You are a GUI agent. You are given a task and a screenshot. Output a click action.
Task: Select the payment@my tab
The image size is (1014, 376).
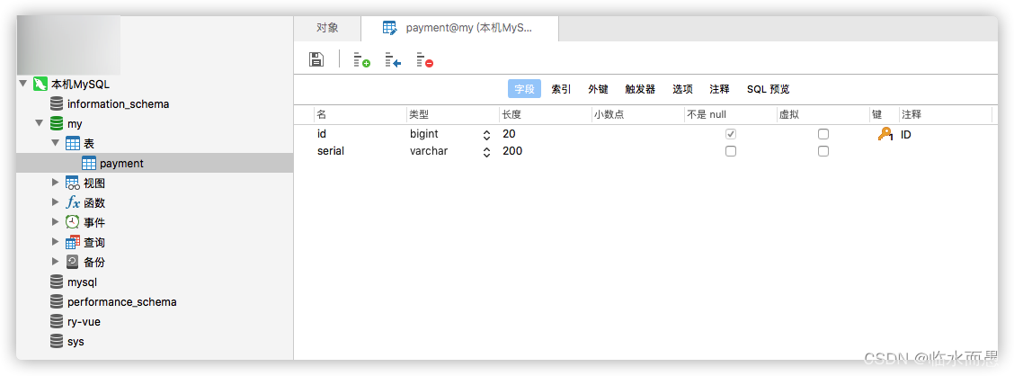click(x=459, y=29)
